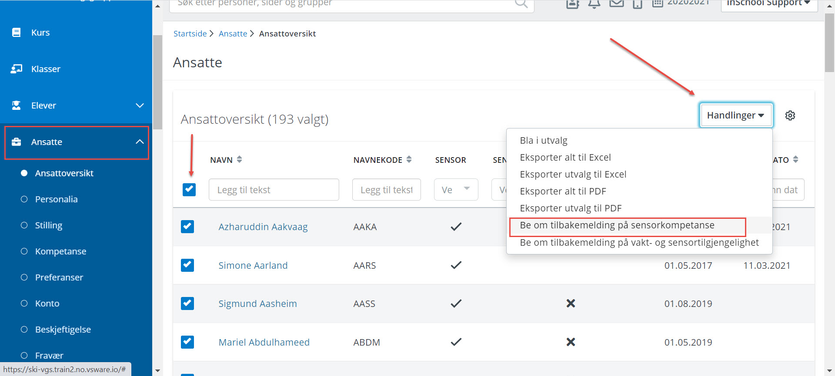The image size is (835, 376).
Task: Open Beskjeftigelse in sidebar
Action: tap(63, 329)
